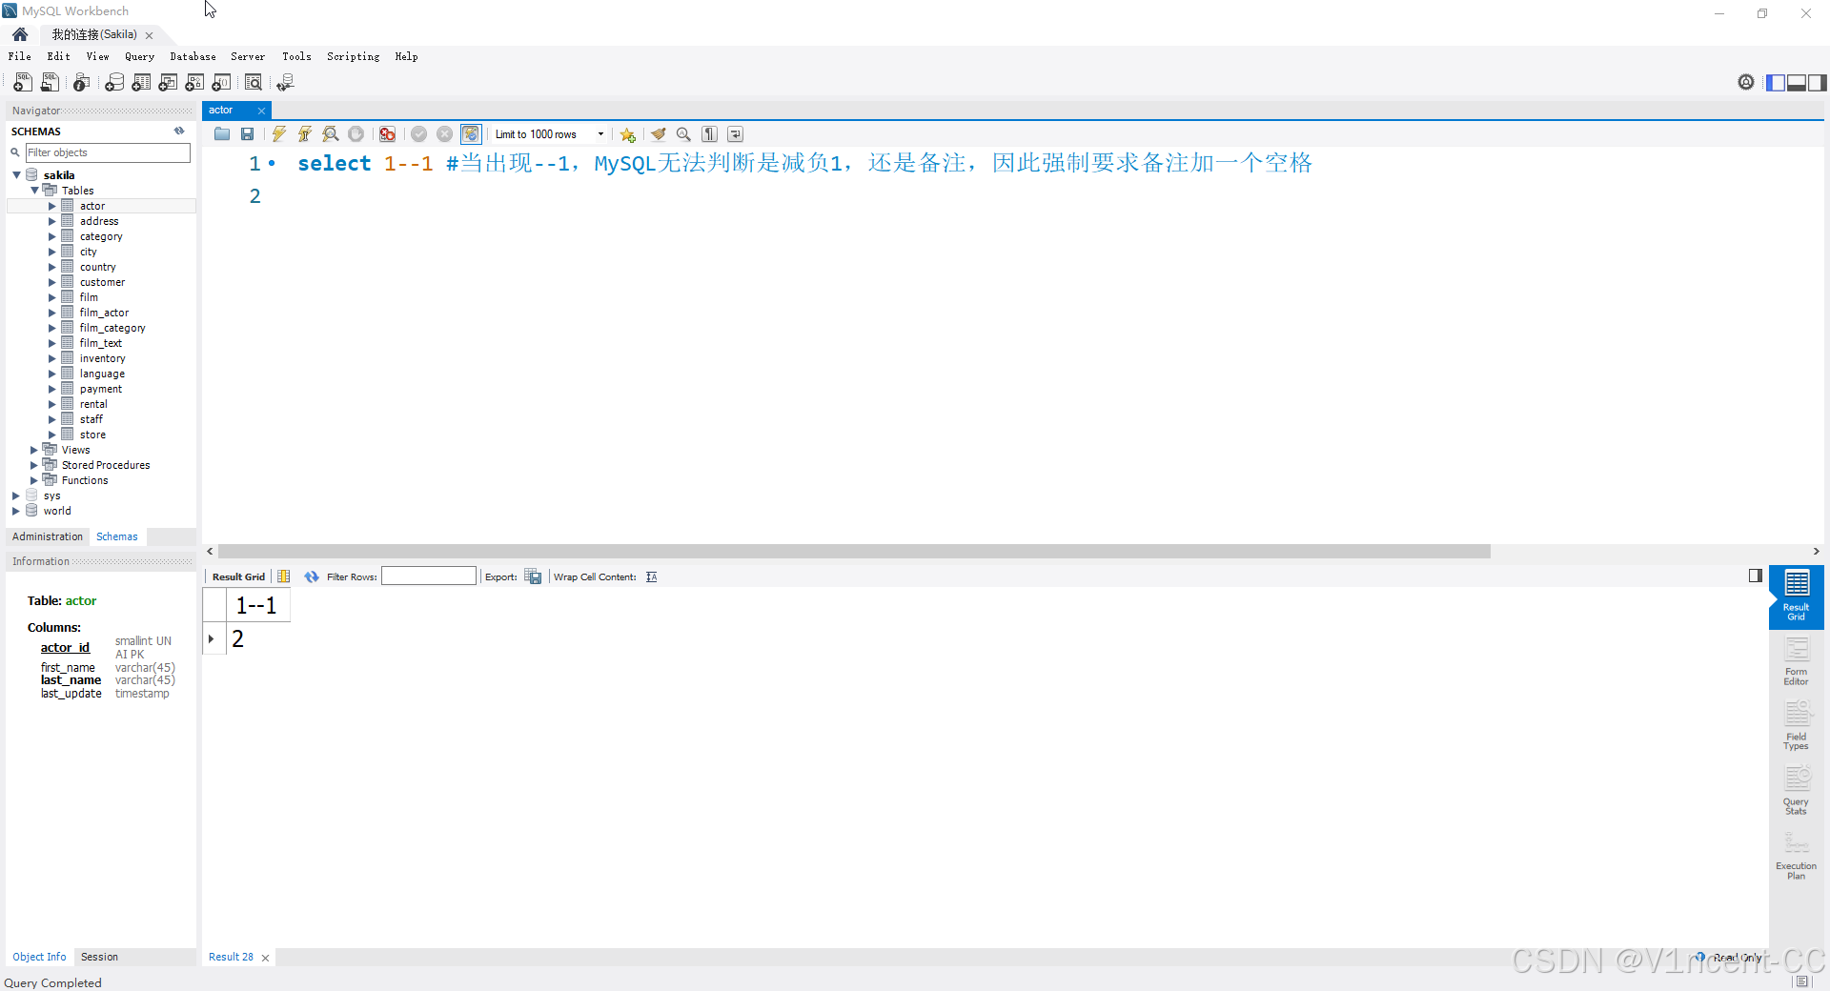Toggle the right sidebar panel
Viewport: 1830px width, 991px height.
pyautogui.click(x=1818, y=83)
